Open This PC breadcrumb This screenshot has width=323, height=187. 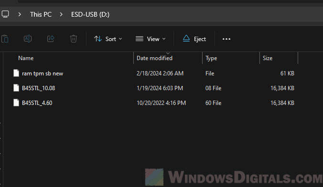click(41, 14)
